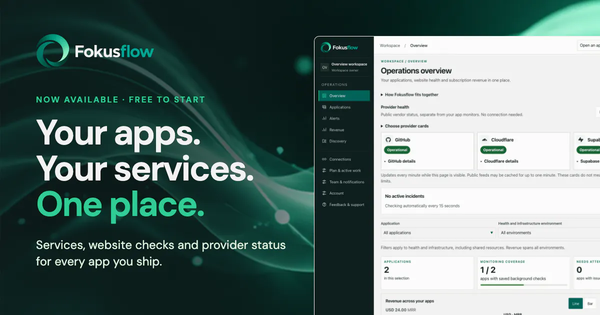Viewport: 600px width, 315px height.
Task: Expand 'How Fokusflow fits together' section
Action: (x=409, y=94)
